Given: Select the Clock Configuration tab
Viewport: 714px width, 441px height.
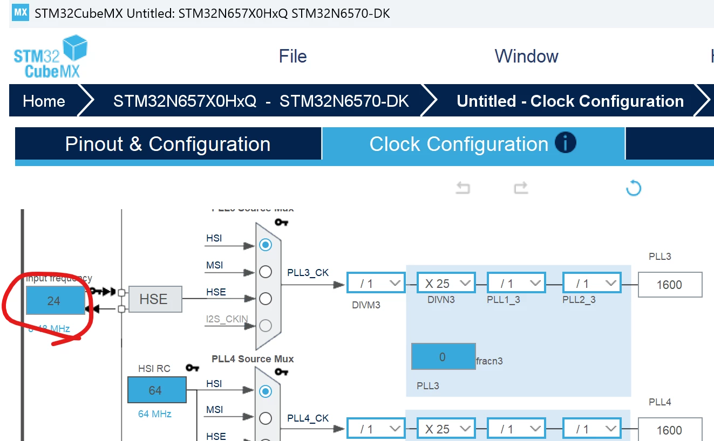Looking at the screenshot, I should pyautogui.click(x=473, y=144).
